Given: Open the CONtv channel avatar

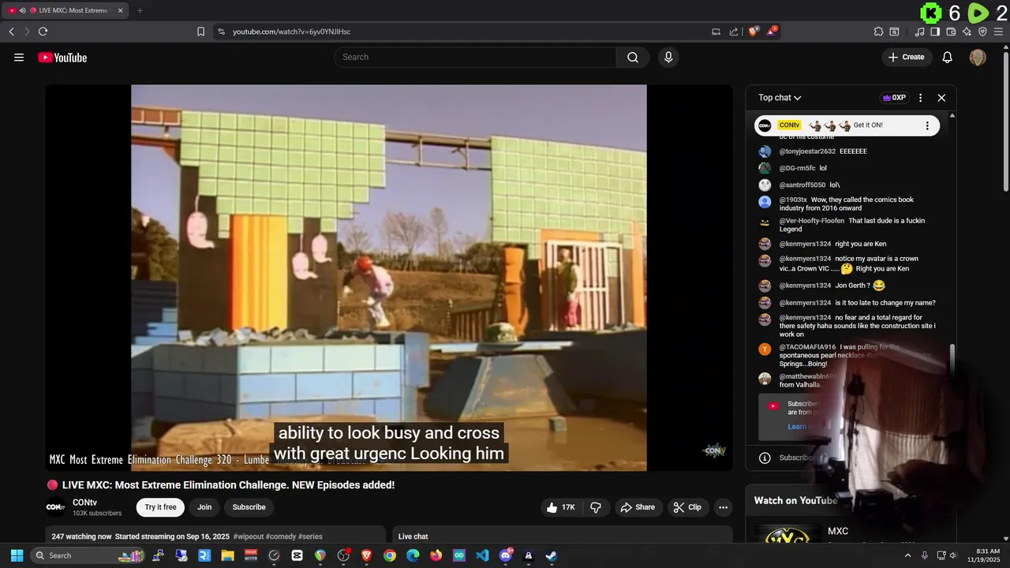Looking at the screenshot, I should tap(55, 506).
